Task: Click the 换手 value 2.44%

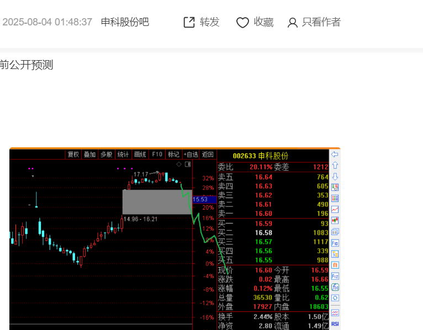Action: [x=263, y=317]
